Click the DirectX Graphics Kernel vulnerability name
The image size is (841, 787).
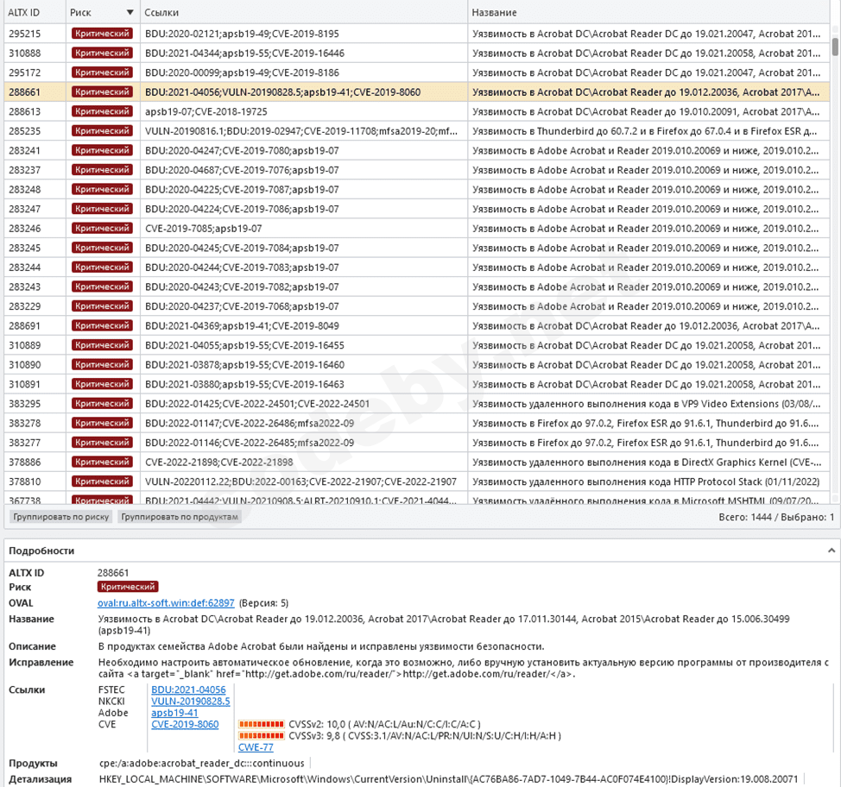point(647,463)
